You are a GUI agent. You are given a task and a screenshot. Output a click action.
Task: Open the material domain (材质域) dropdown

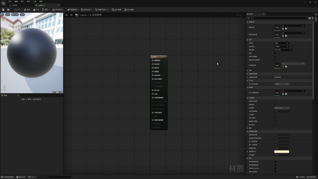[282, 43]
